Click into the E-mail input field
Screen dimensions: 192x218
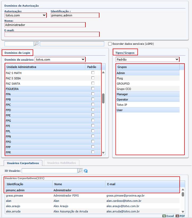click(52, 34)
